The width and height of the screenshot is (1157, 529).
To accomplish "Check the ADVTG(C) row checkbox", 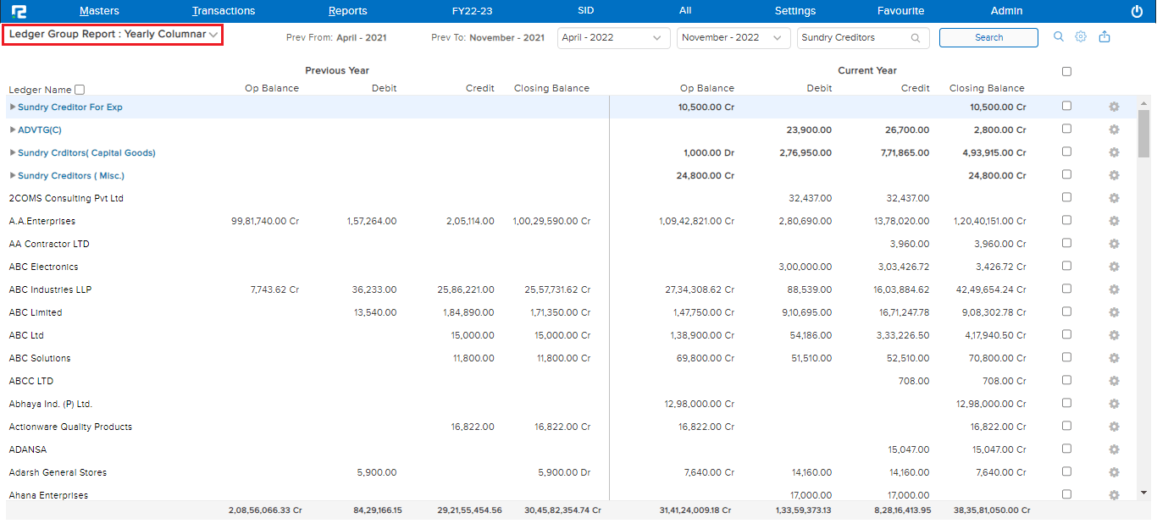I will [x=1066, y=129].
